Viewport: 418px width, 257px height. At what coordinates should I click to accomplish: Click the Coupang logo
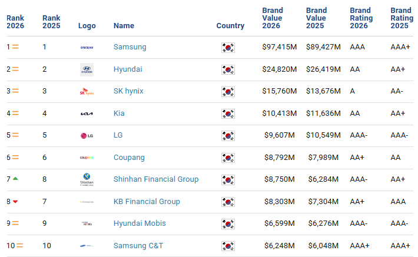point(87,158)
